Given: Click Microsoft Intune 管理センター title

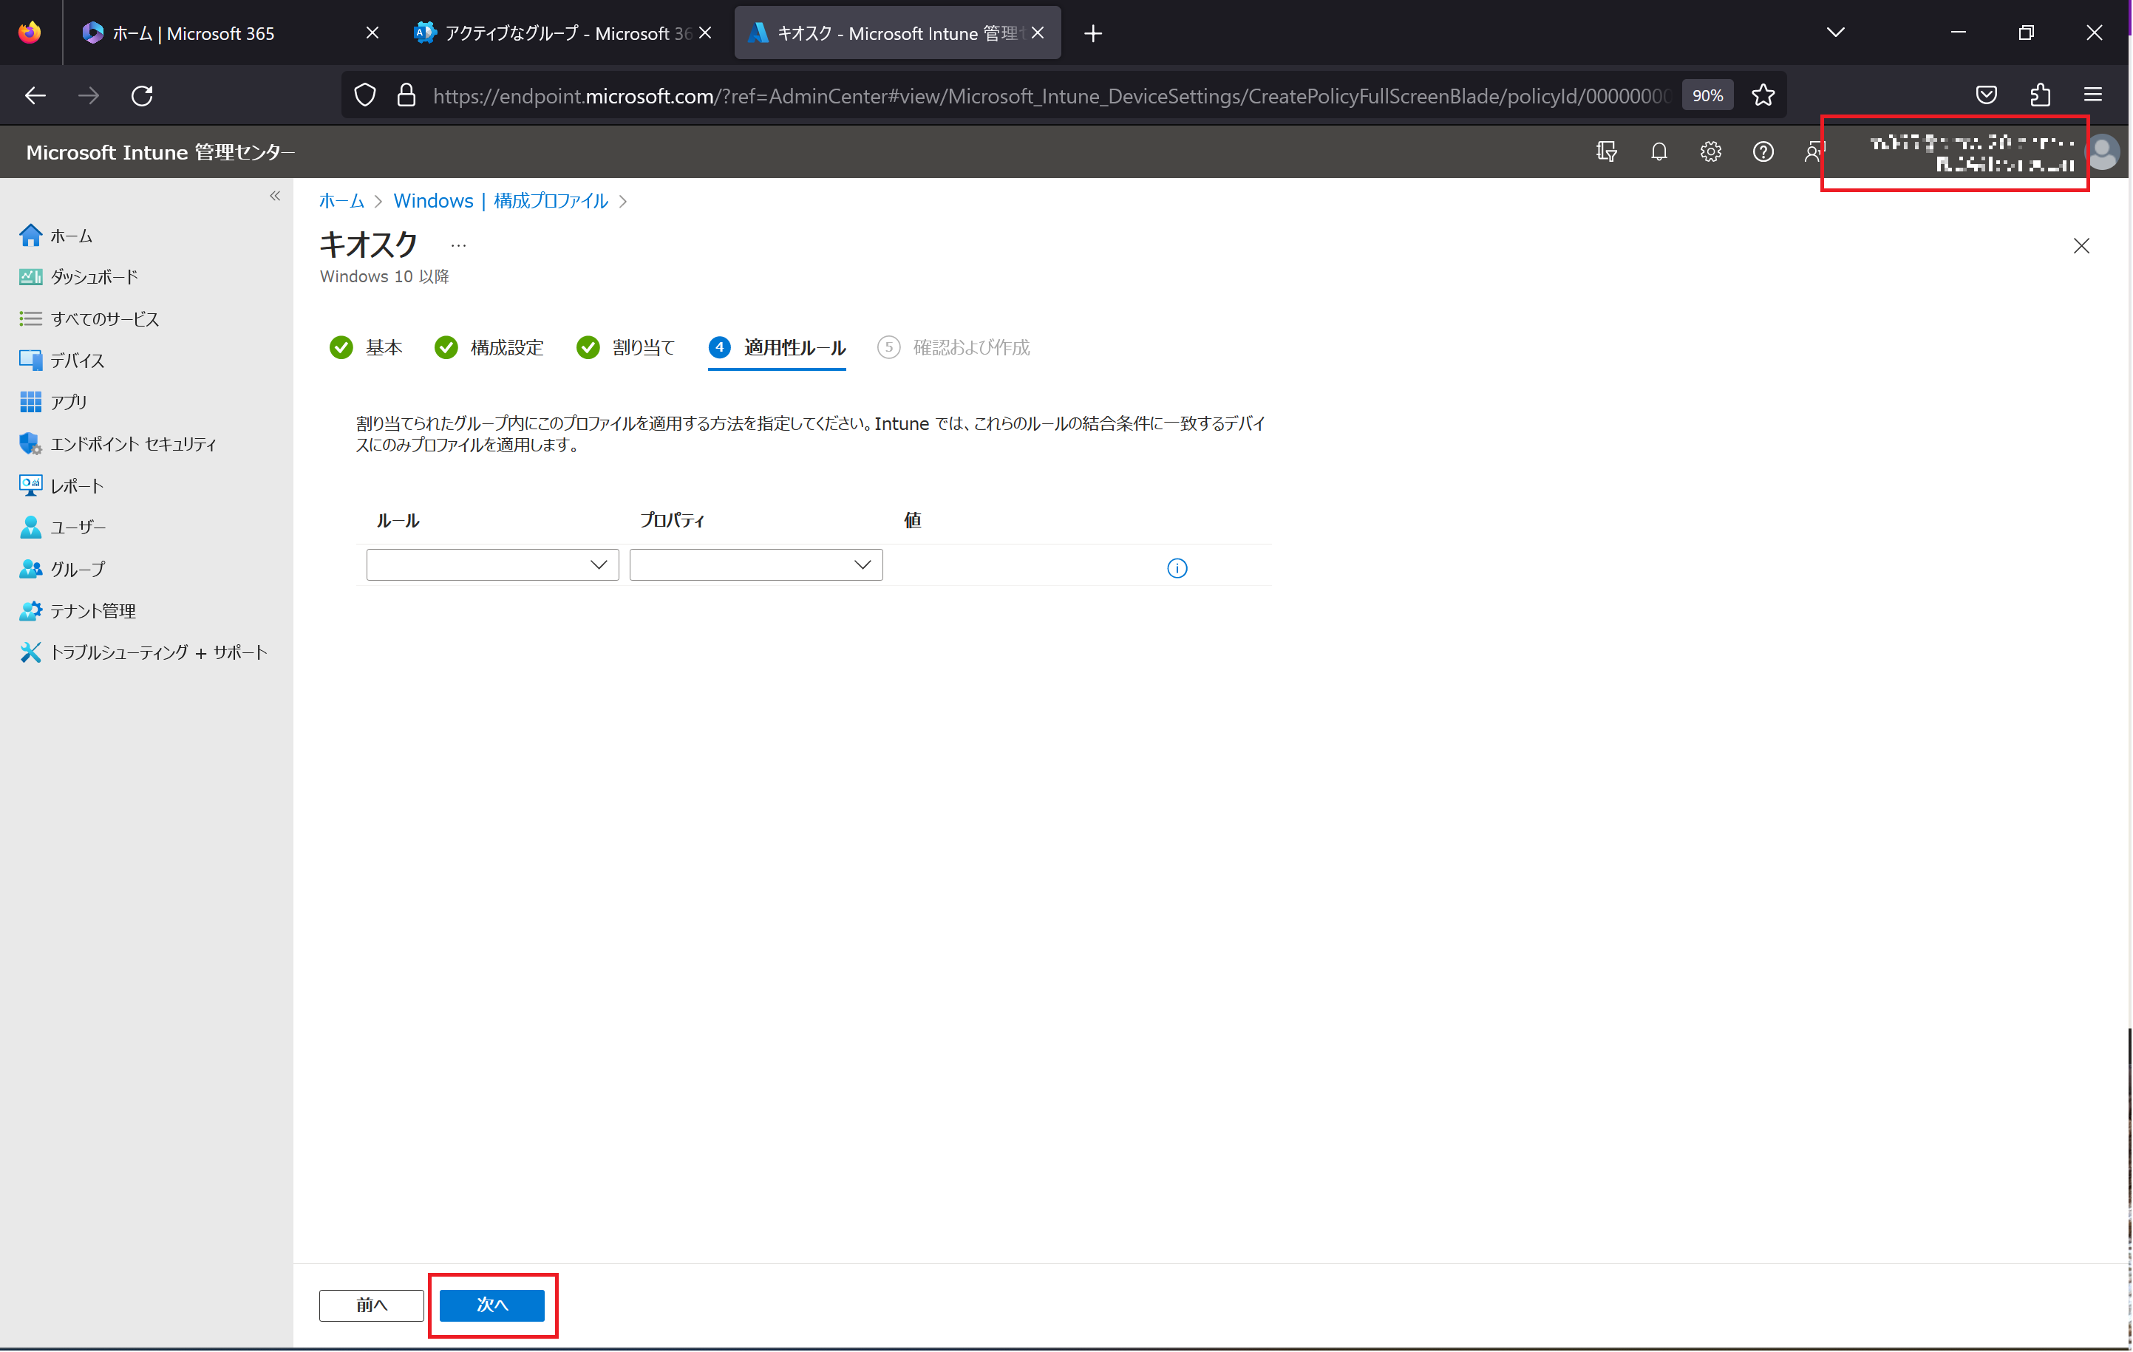Looking at the screenshot, I should click(160, 152).
